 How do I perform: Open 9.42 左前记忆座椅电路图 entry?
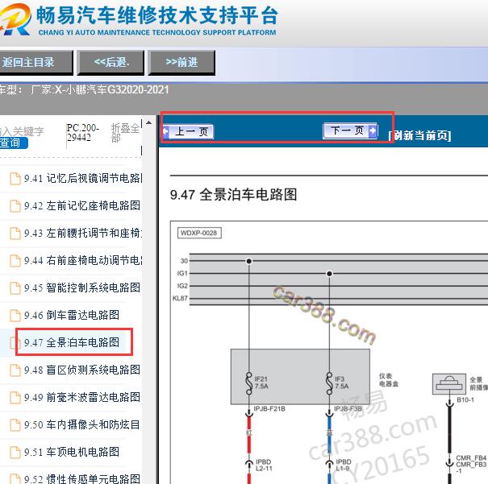point(82,205)
